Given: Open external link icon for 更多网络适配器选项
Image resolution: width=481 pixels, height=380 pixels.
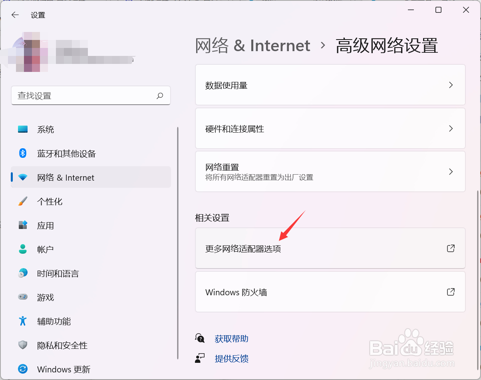Looking at the screenshot, I should (x=451, y=249).
